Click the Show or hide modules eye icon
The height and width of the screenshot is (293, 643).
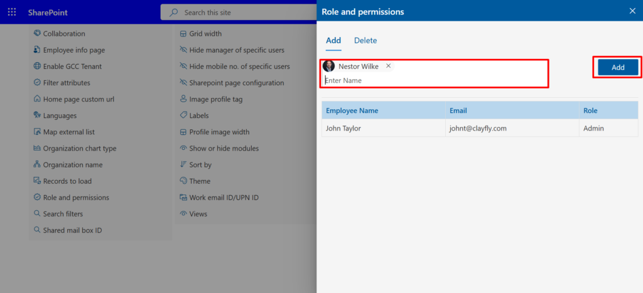(x=183, y=148)
